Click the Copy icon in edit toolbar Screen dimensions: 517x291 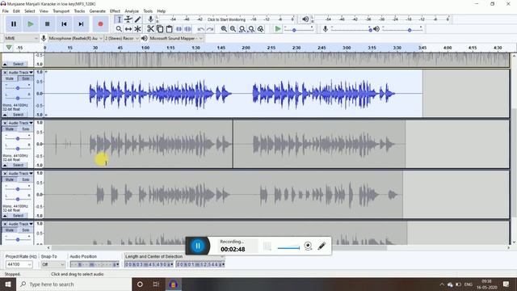160,29
